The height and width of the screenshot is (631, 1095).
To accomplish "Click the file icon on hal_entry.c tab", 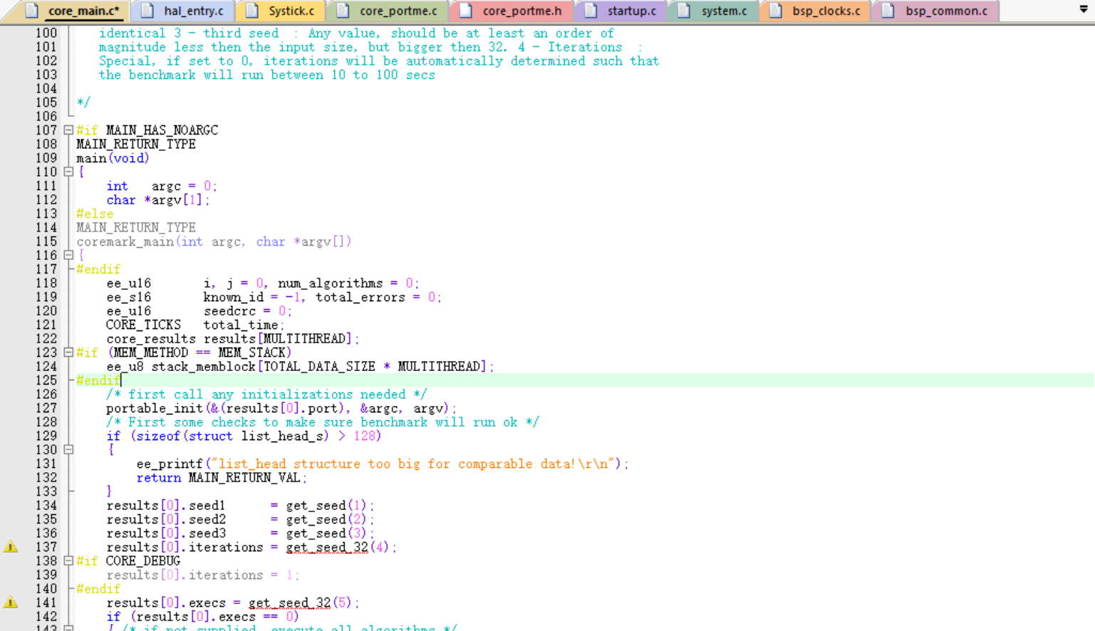I will point(147,11).
